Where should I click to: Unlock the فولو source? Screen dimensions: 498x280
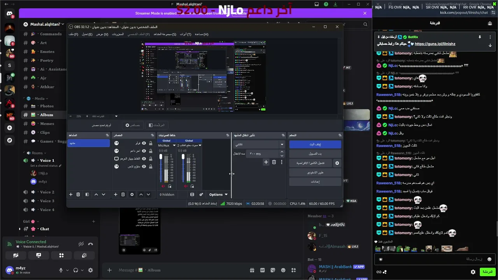pos(151,143)
